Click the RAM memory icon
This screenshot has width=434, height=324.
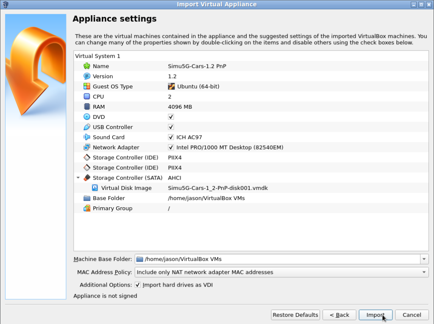click(87, 107)
